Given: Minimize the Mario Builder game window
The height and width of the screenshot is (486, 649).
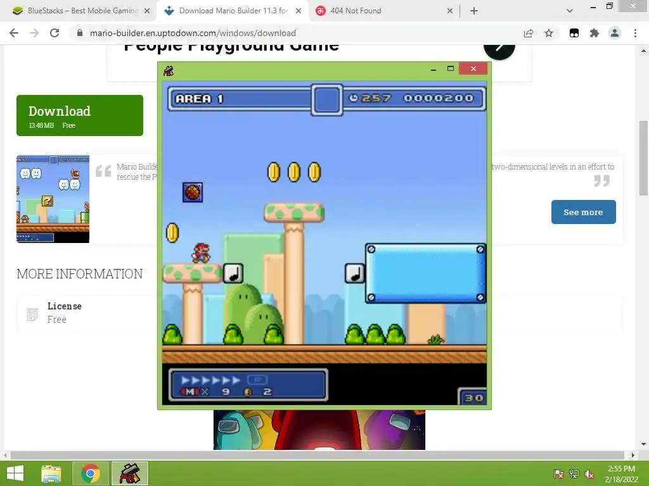Looking at the screenshot, I should point(434,68).
